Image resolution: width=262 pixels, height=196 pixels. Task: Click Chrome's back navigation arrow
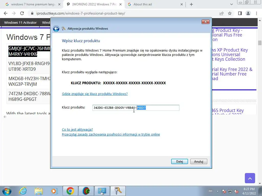point(6,13)
